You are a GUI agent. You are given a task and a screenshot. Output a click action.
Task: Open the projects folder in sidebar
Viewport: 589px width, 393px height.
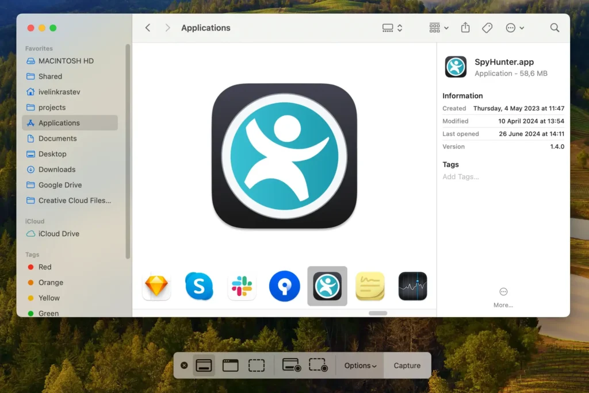click(x=70, y=107)
